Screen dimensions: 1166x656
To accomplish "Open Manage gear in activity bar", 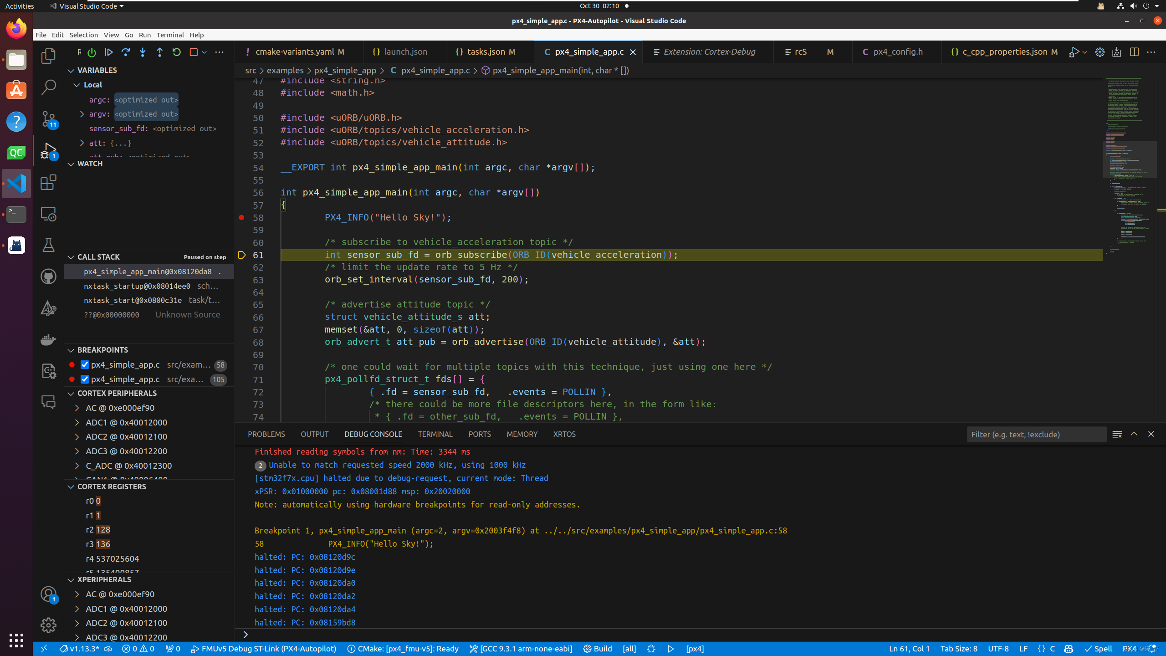I will pyautogui.click(x=48, y=625).
